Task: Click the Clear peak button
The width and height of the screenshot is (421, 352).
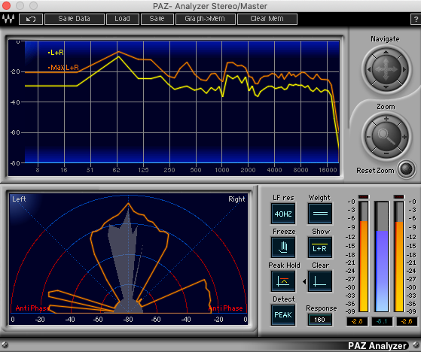Action: pos(320,281)
